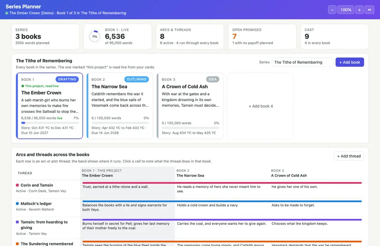380x246 pixels.
Task: Click cell 'Asks to be made to forget.'
Action: click(x=317, y=207)
